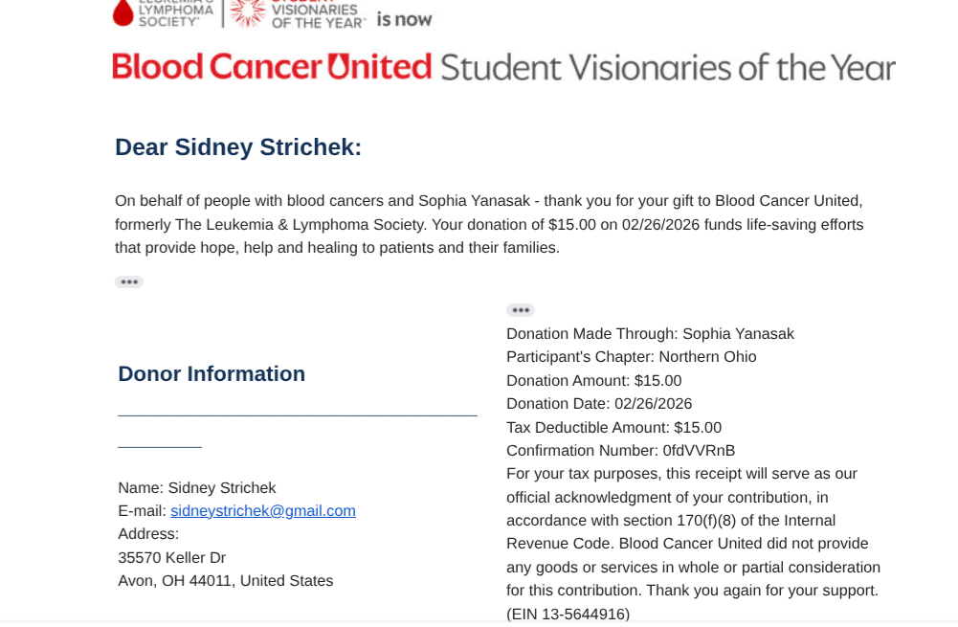Expand the ellipsis above Donation Made Through
The image size is (958, 627).
point(520,310)
